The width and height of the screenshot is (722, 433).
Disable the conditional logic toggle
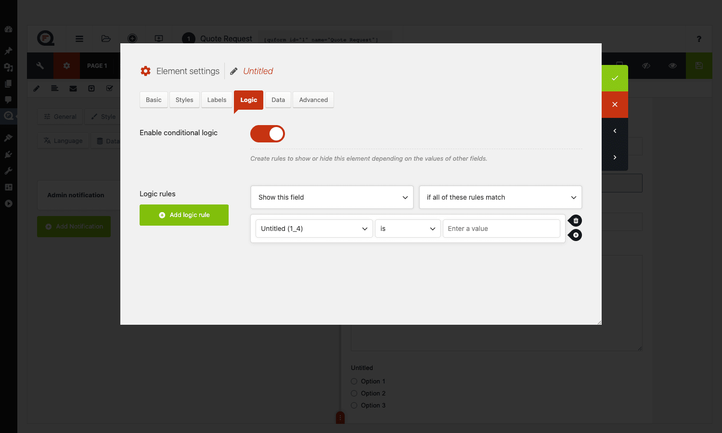coord(268,134)
